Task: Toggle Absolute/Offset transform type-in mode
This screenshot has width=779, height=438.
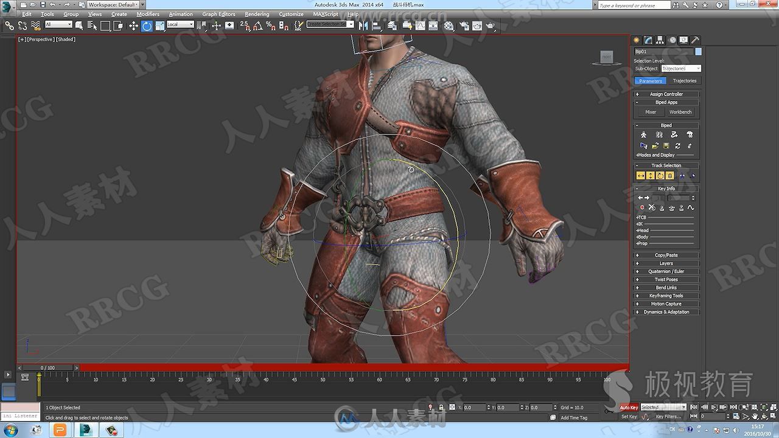Action: 452,408
